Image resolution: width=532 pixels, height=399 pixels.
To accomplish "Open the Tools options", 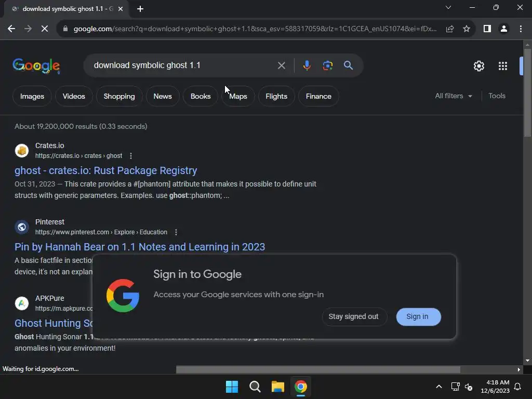I will click(x=497, y=96).
